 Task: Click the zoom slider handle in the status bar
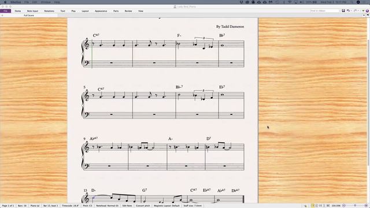tap(355, 206)
